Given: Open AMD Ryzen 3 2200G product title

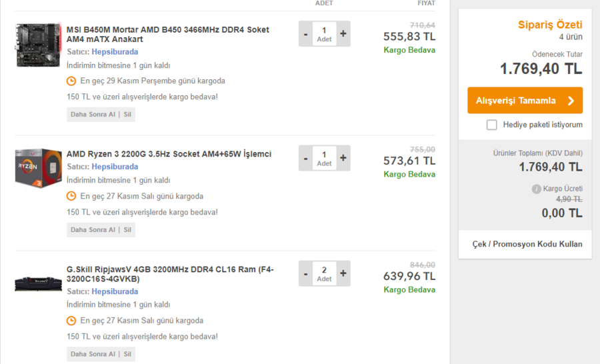Looking at the screenshot, I should click(169, 154).
